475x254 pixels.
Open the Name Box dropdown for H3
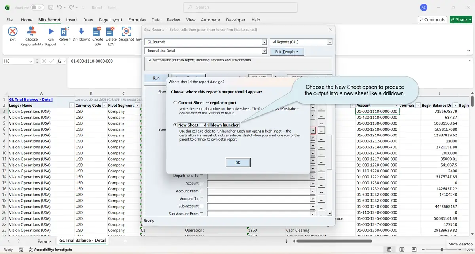[30, 61]
